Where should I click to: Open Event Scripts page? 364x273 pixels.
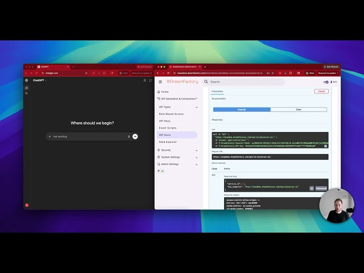(168, 128)
